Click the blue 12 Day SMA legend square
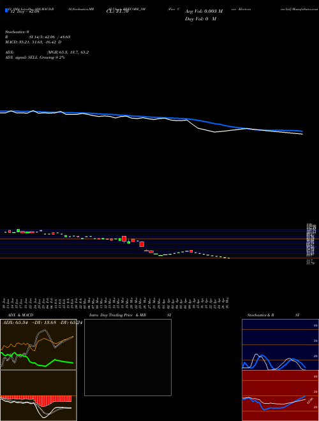The height and width of the screenshot is (421, 319). tap(6, 10)
